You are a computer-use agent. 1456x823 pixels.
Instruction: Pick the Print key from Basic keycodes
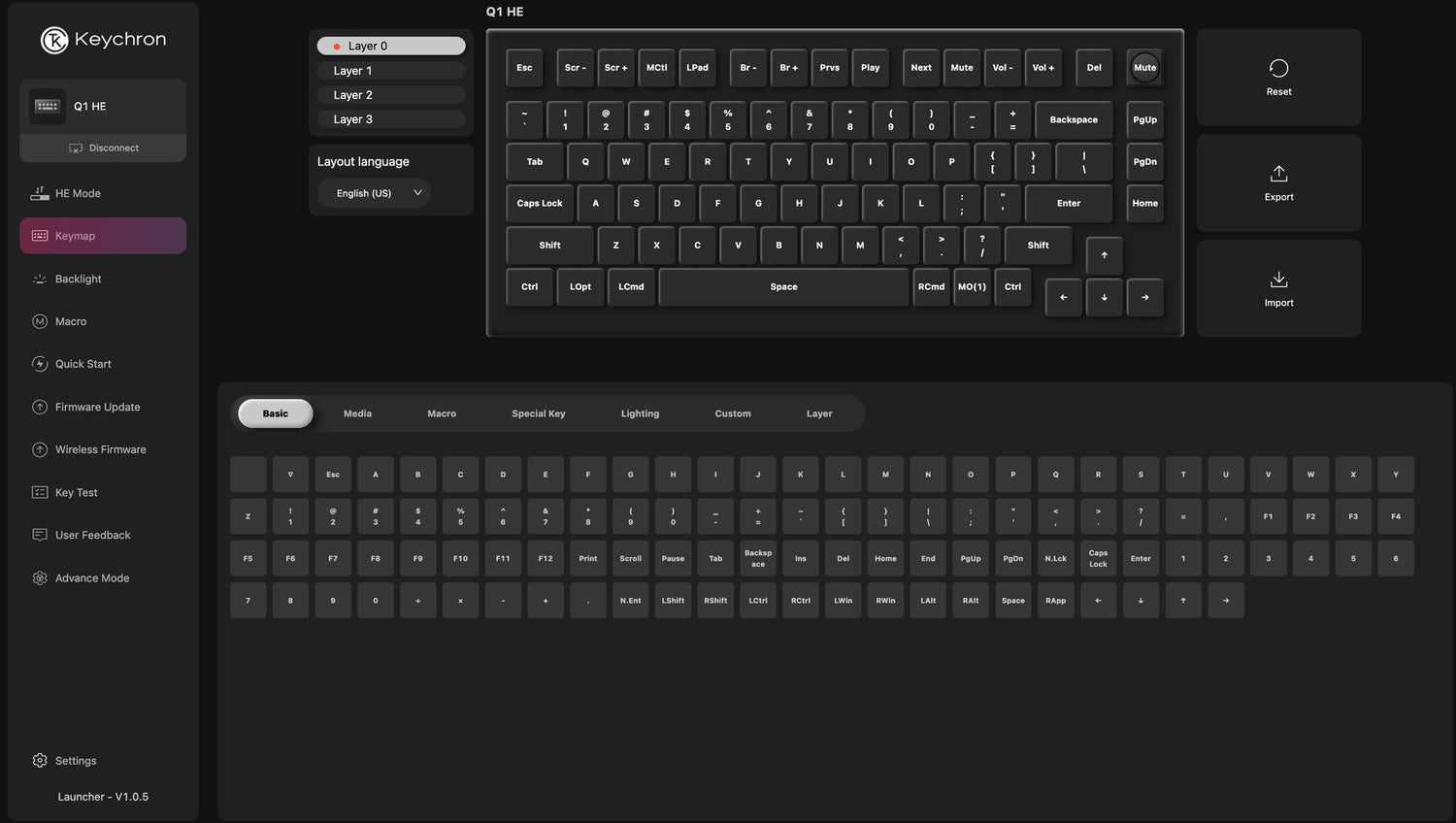pyautogui.click(x=588, y=559)
